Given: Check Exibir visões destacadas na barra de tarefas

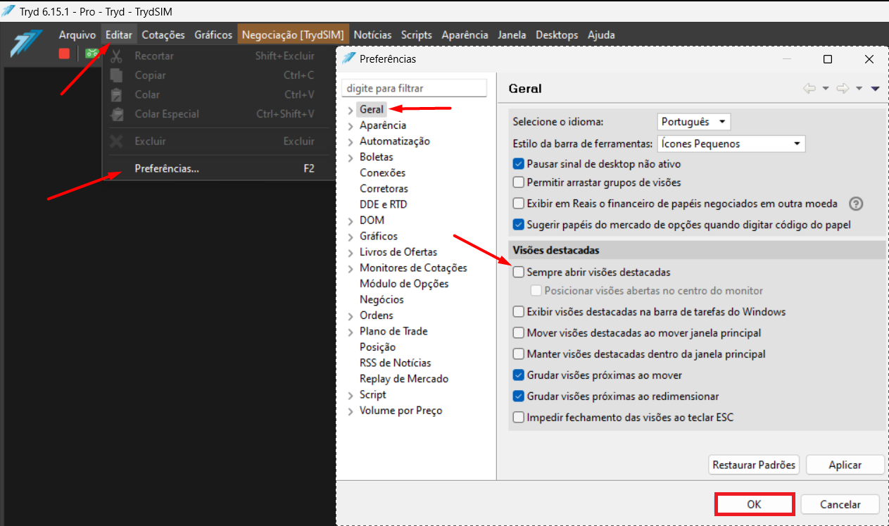Looking at the screenshot, I should click(x=519, y=311).
